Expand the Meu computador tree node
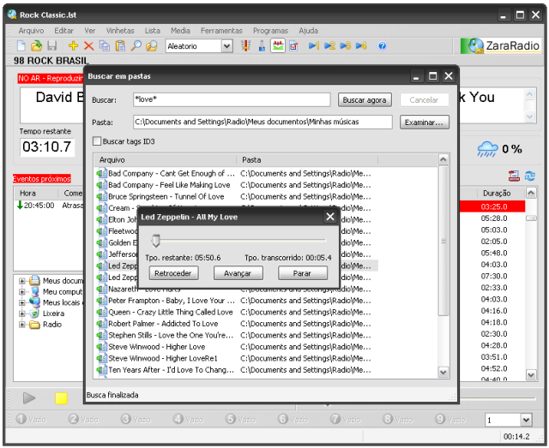 coord(22,292)
